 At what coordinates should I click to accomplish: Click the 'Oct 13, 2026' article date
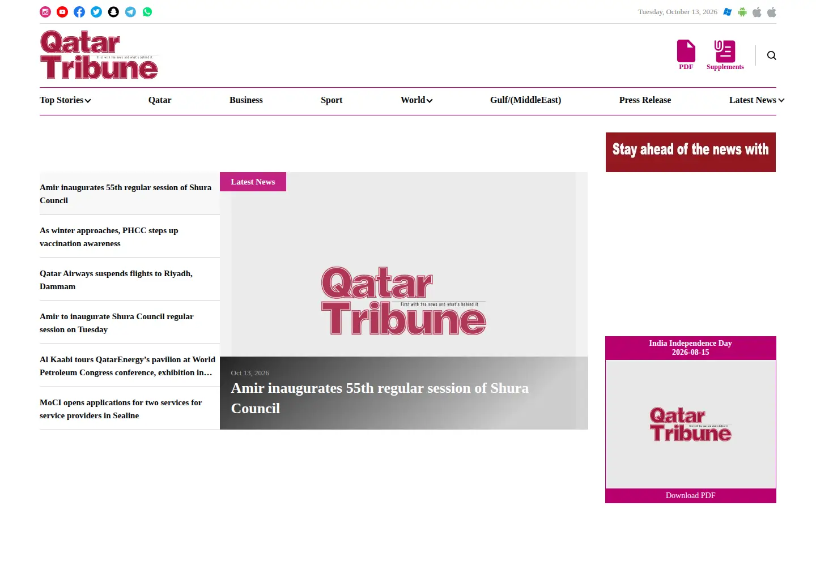click(x=250, y=373)
